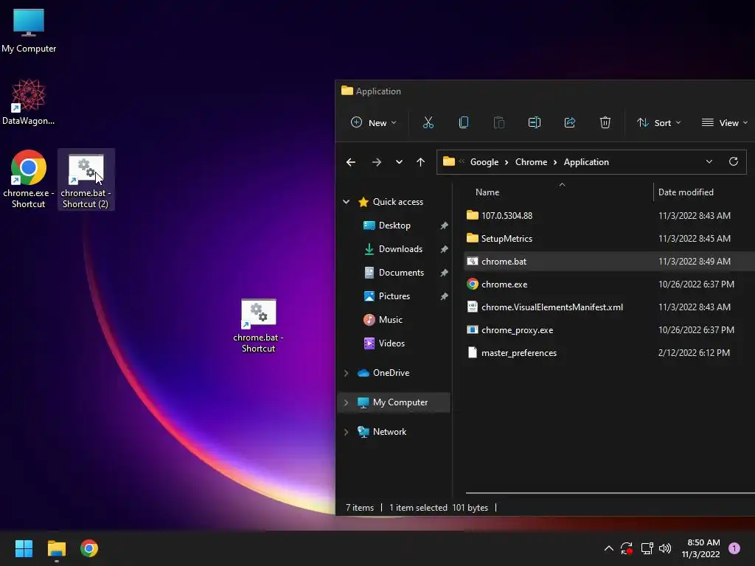Click the Paste icon in Explorer toolbar
755x566 pixels.
coord(499,123)
